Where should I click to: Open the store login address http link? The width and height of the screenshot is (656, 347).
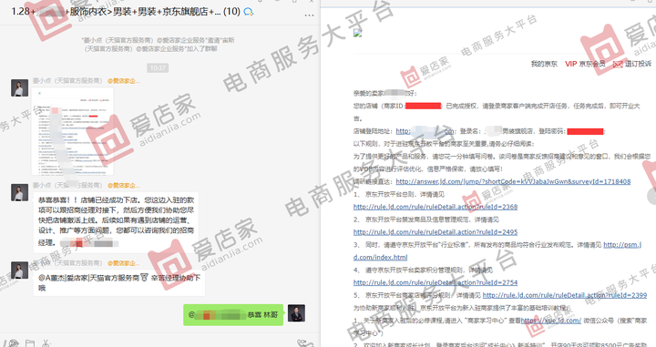tap(425, 131)
